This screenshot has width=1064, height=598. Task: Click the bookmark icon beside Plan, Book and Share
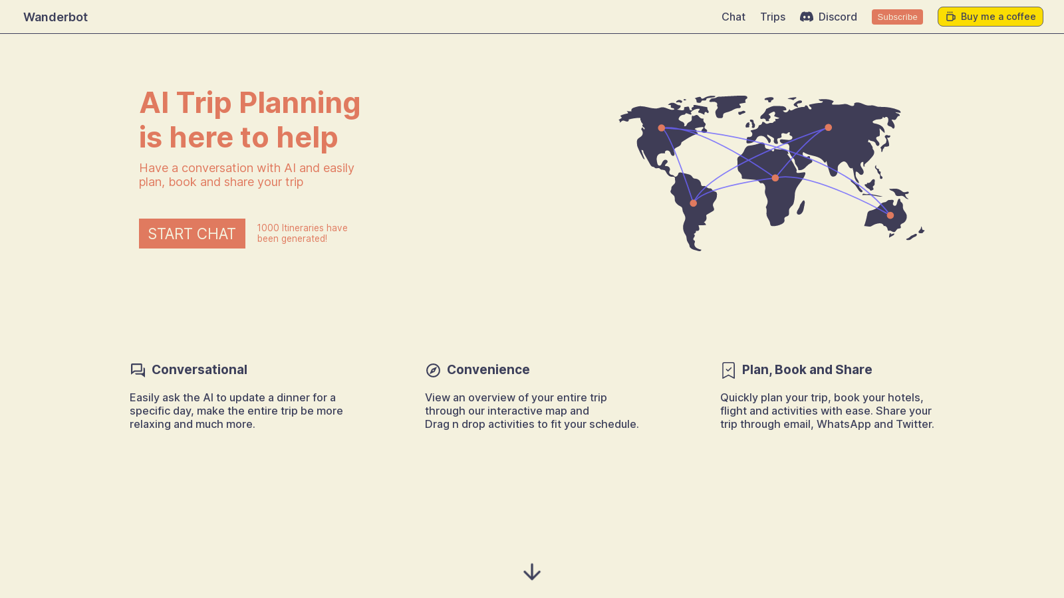[728, 370]
